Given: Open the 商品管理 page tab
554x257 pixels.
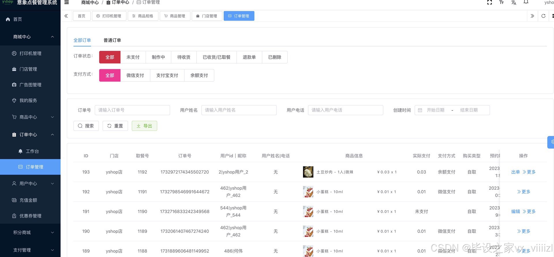Looking at the screenshot, I should coord(175,16).
